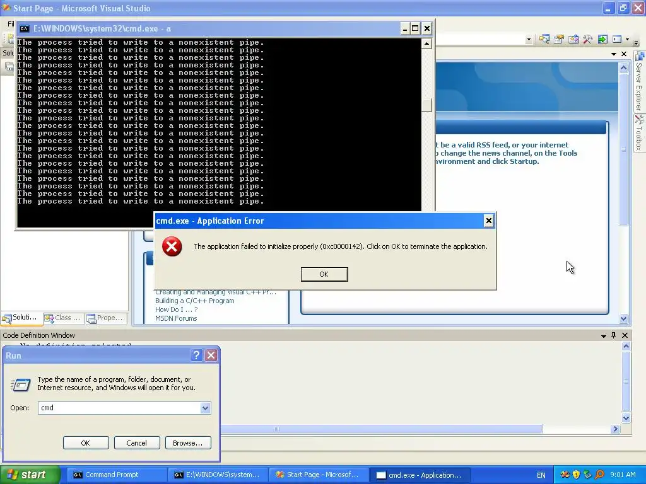Click Browse... in the Run dialog
Image resolution: width=646 pixels, height=484 pixels.
coord(188,443)
